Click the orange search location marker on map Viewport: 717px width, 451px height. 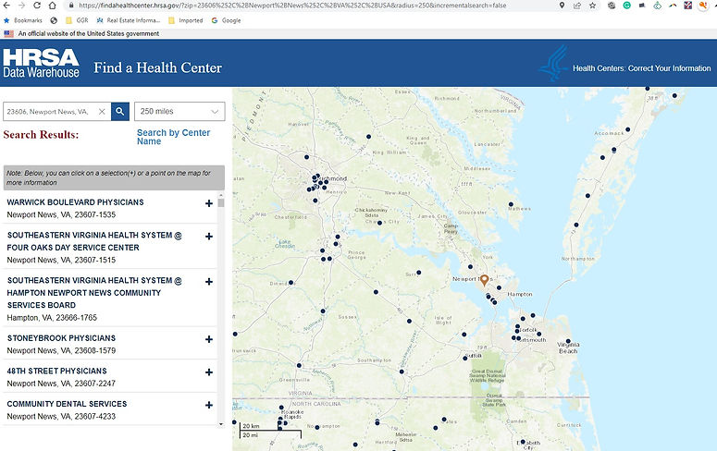coord(484,280)
